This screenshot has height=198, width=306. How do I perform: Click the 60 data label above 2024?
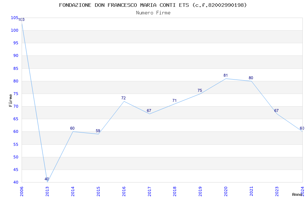pos(302,128)
